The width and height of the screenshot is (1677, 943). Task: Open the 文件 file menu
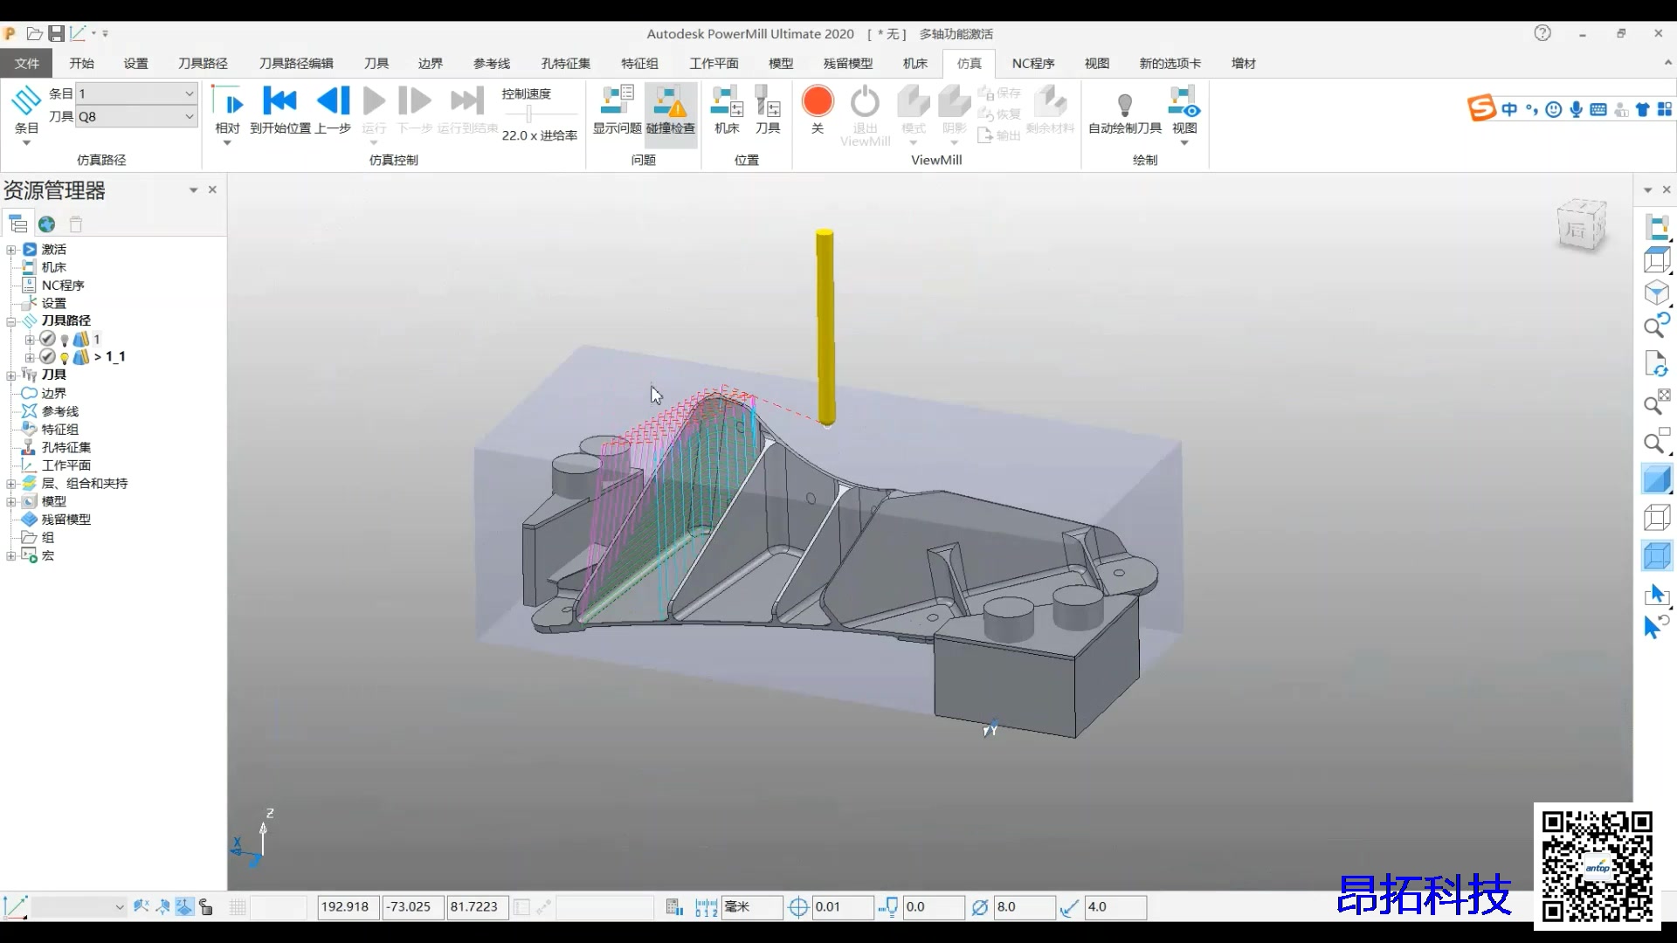tap(27, 63)
